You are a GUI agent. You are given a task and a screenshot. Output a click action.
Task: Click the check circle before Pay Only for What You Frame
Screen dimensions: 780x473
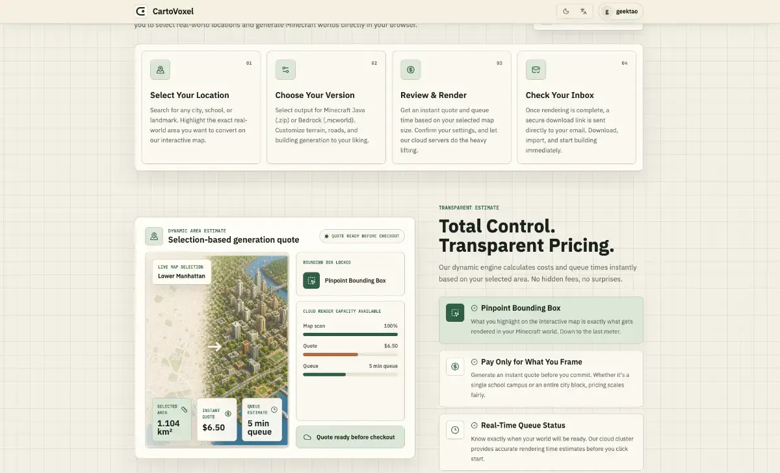point(474,362)
